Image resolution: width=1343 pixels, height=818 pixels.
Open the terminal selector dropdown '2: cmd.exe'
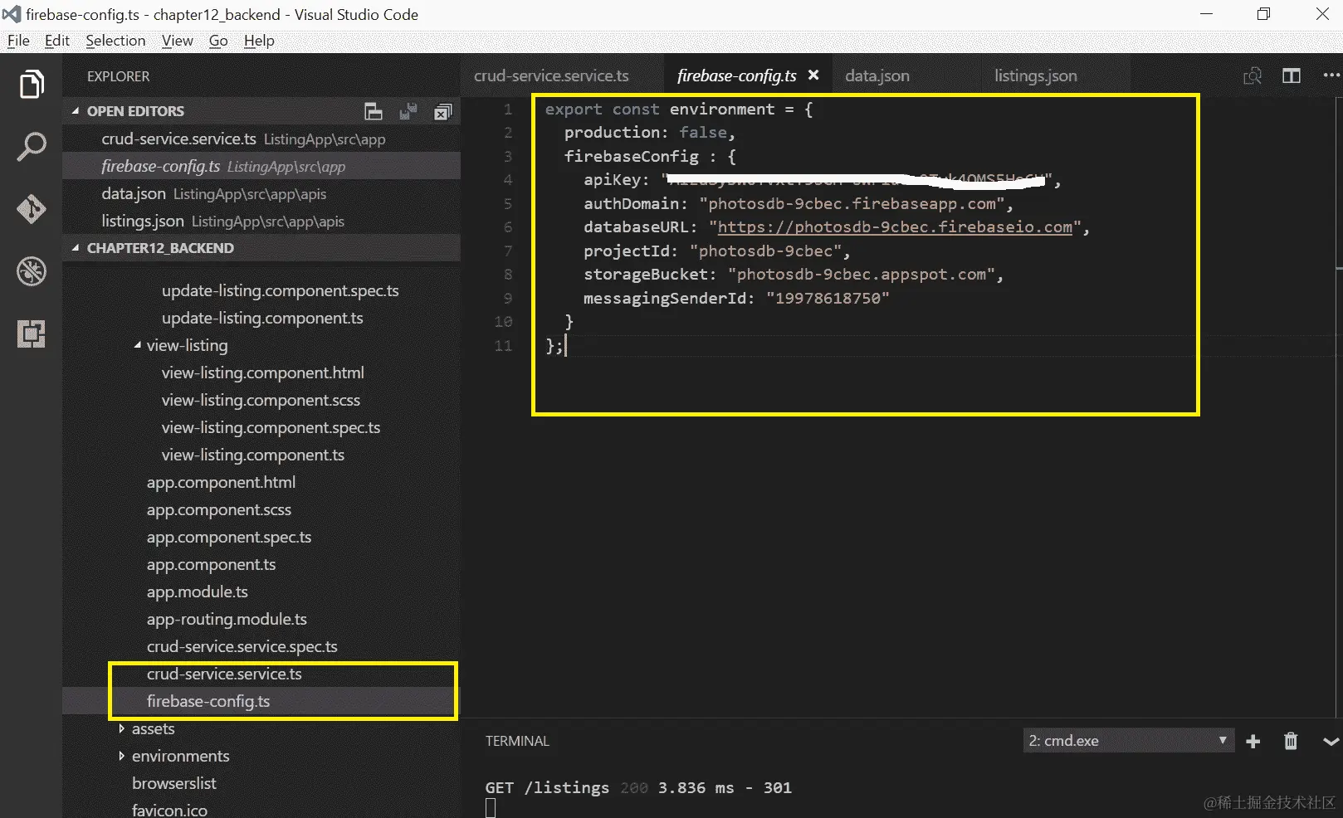click(x=1129, y=741)
